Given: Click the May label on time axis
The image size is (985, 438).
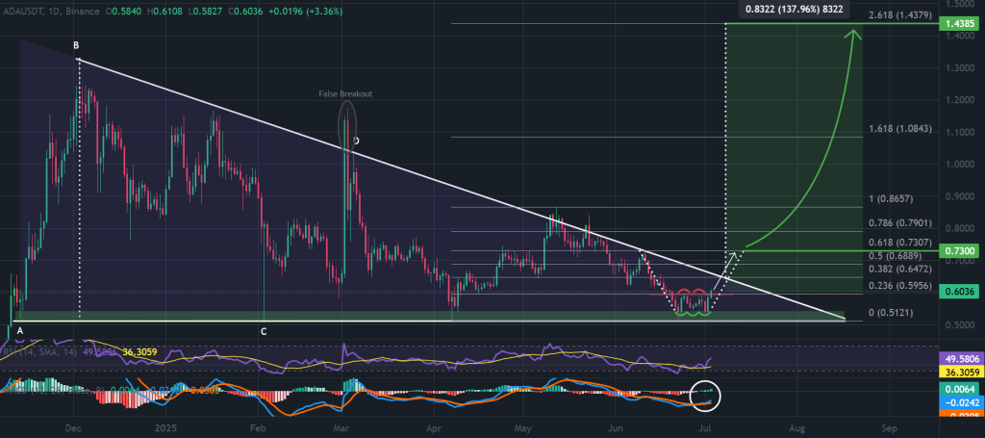Looking at the screenshot, I should pos(521,427).
